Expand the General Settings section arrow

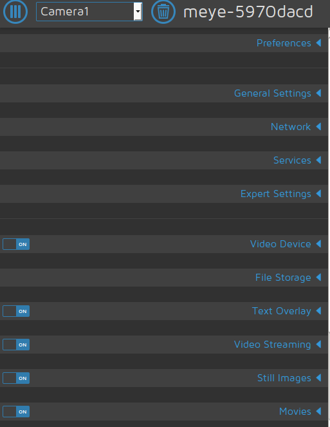click(x=318, y=93)
